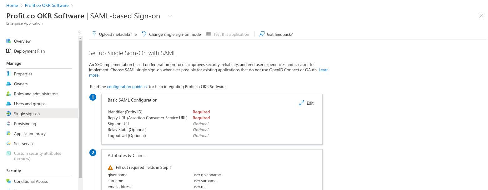The width and height of the screenshot is (488, 190).
Task: Click the Change single sign-on mode undo icon
Action: tap(144, 34)
